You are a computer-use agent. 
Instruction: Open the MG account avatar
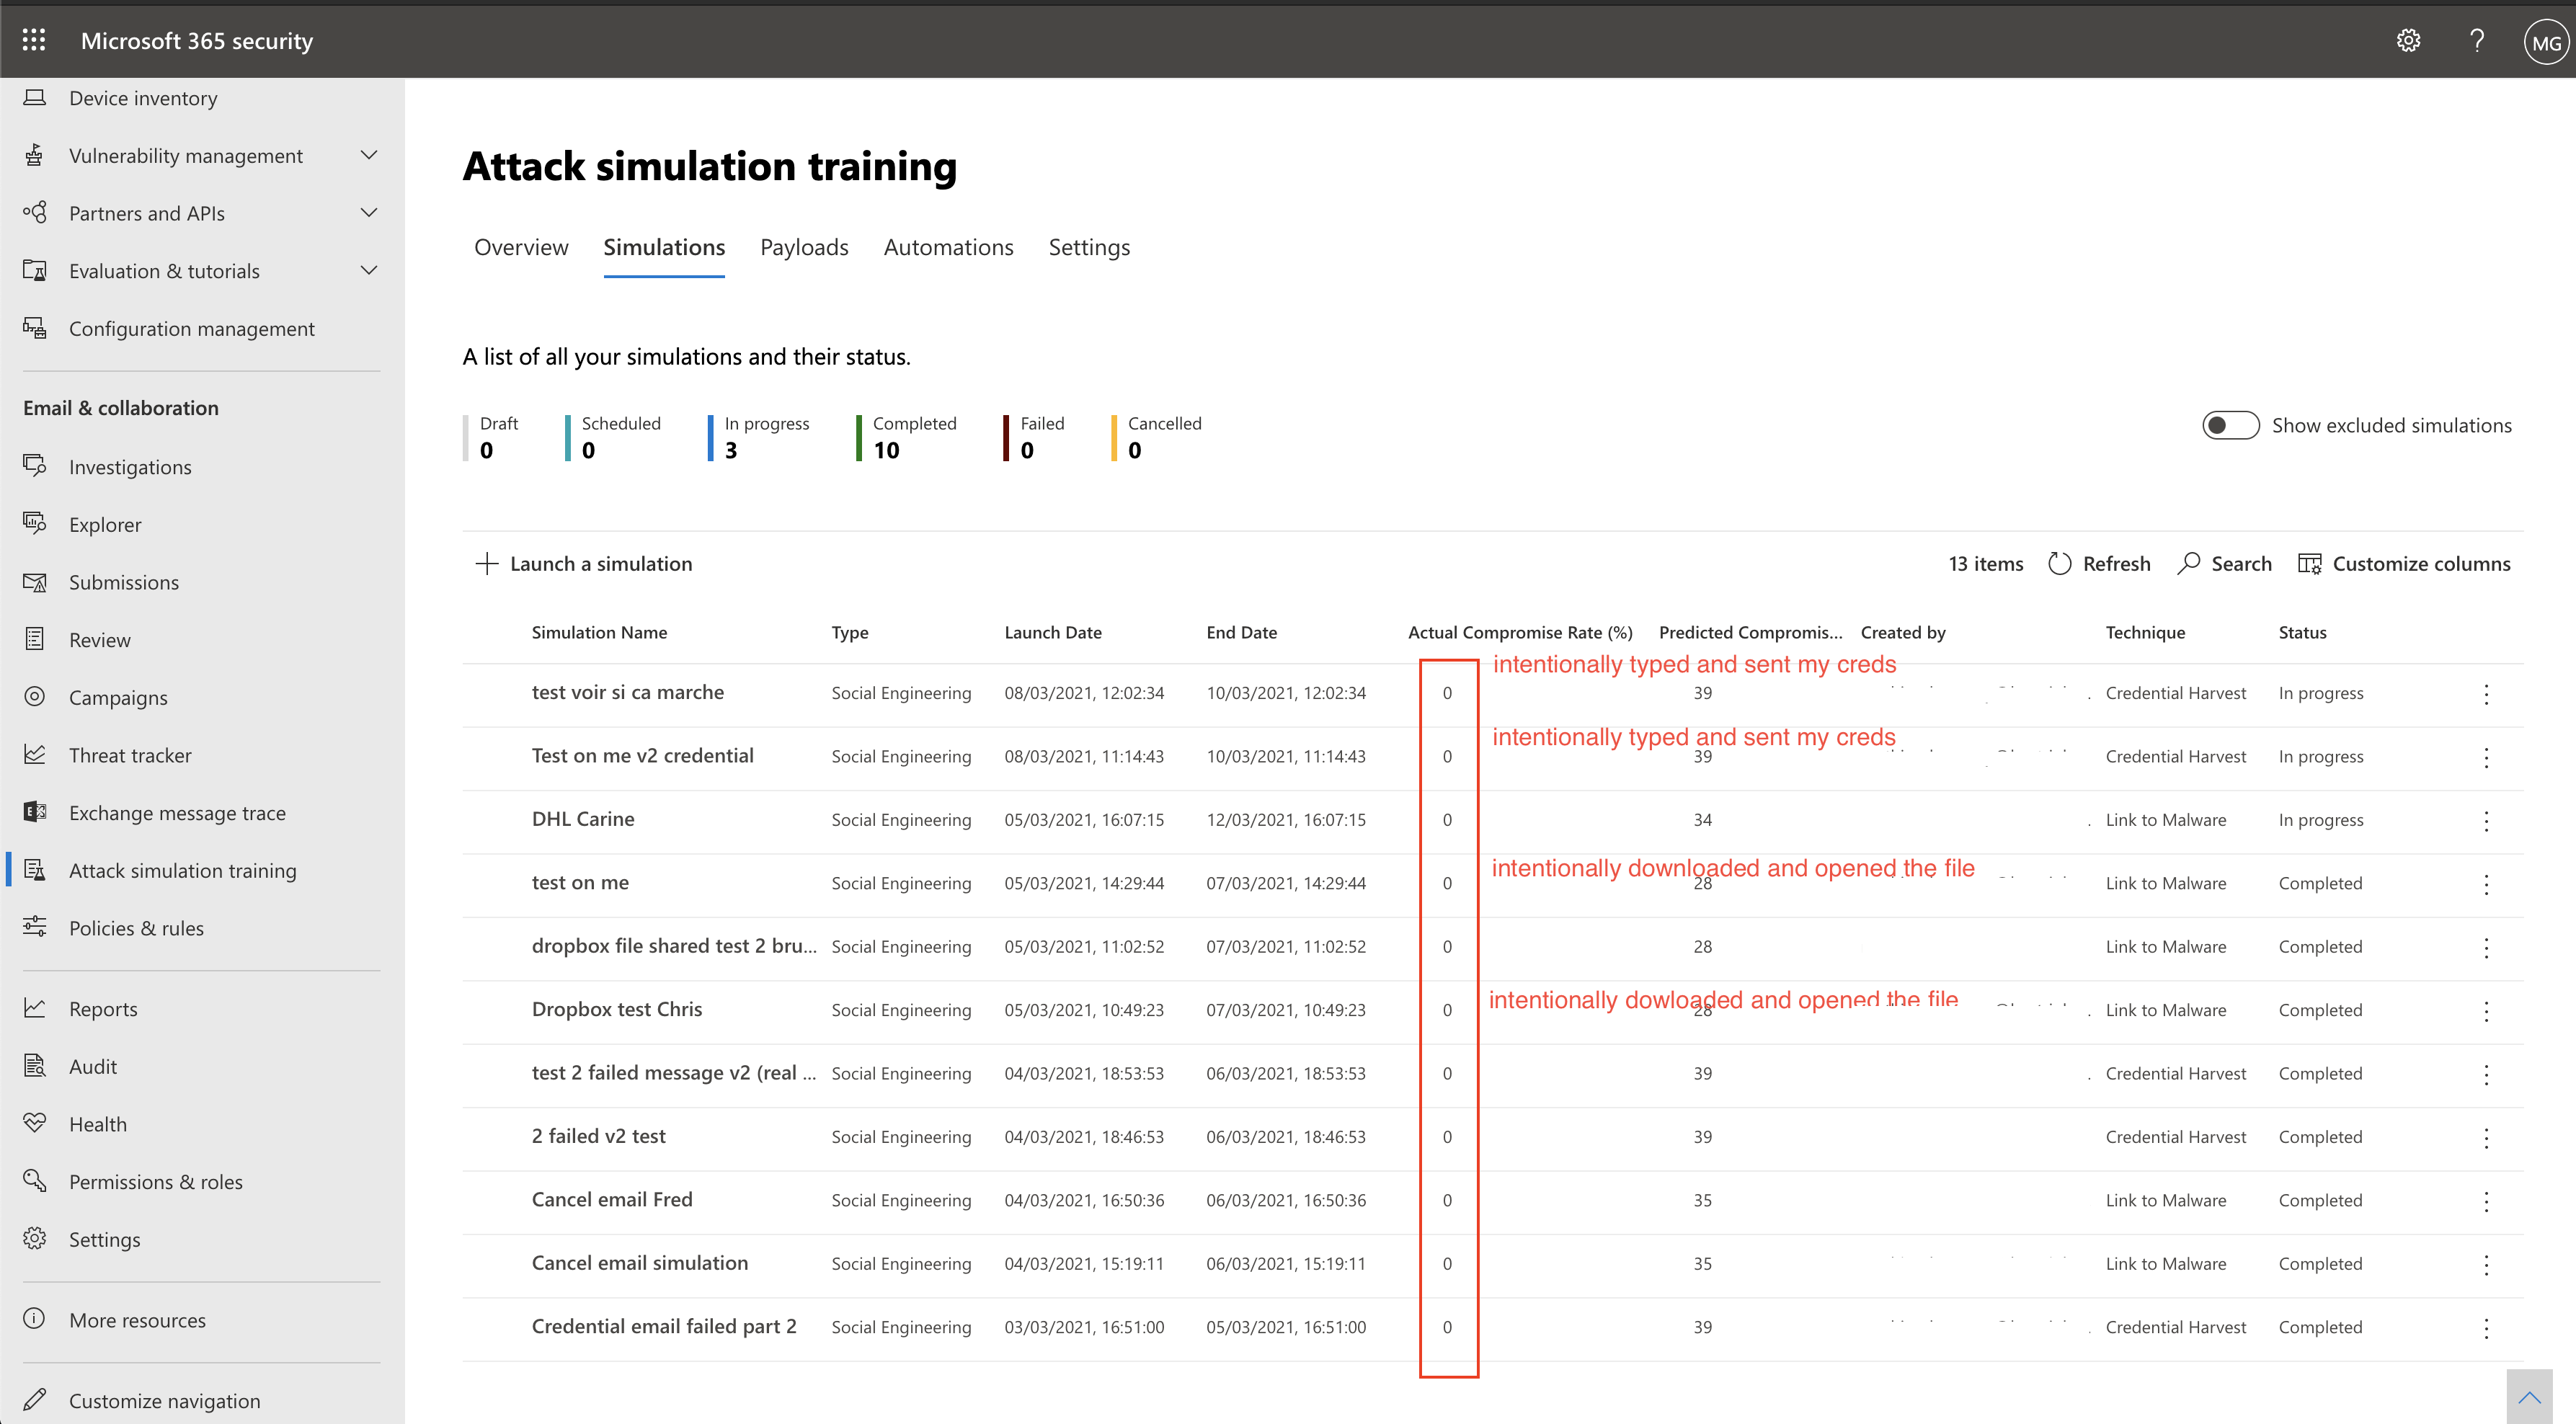pyautogui.click(x=2545, y=42)
